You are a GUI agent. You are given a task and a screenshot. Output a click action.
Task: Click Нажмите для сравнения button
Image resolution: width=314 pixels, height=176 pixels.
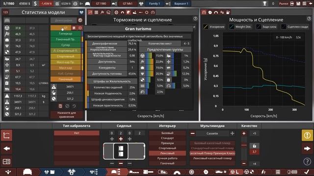(x=67, y=115)
